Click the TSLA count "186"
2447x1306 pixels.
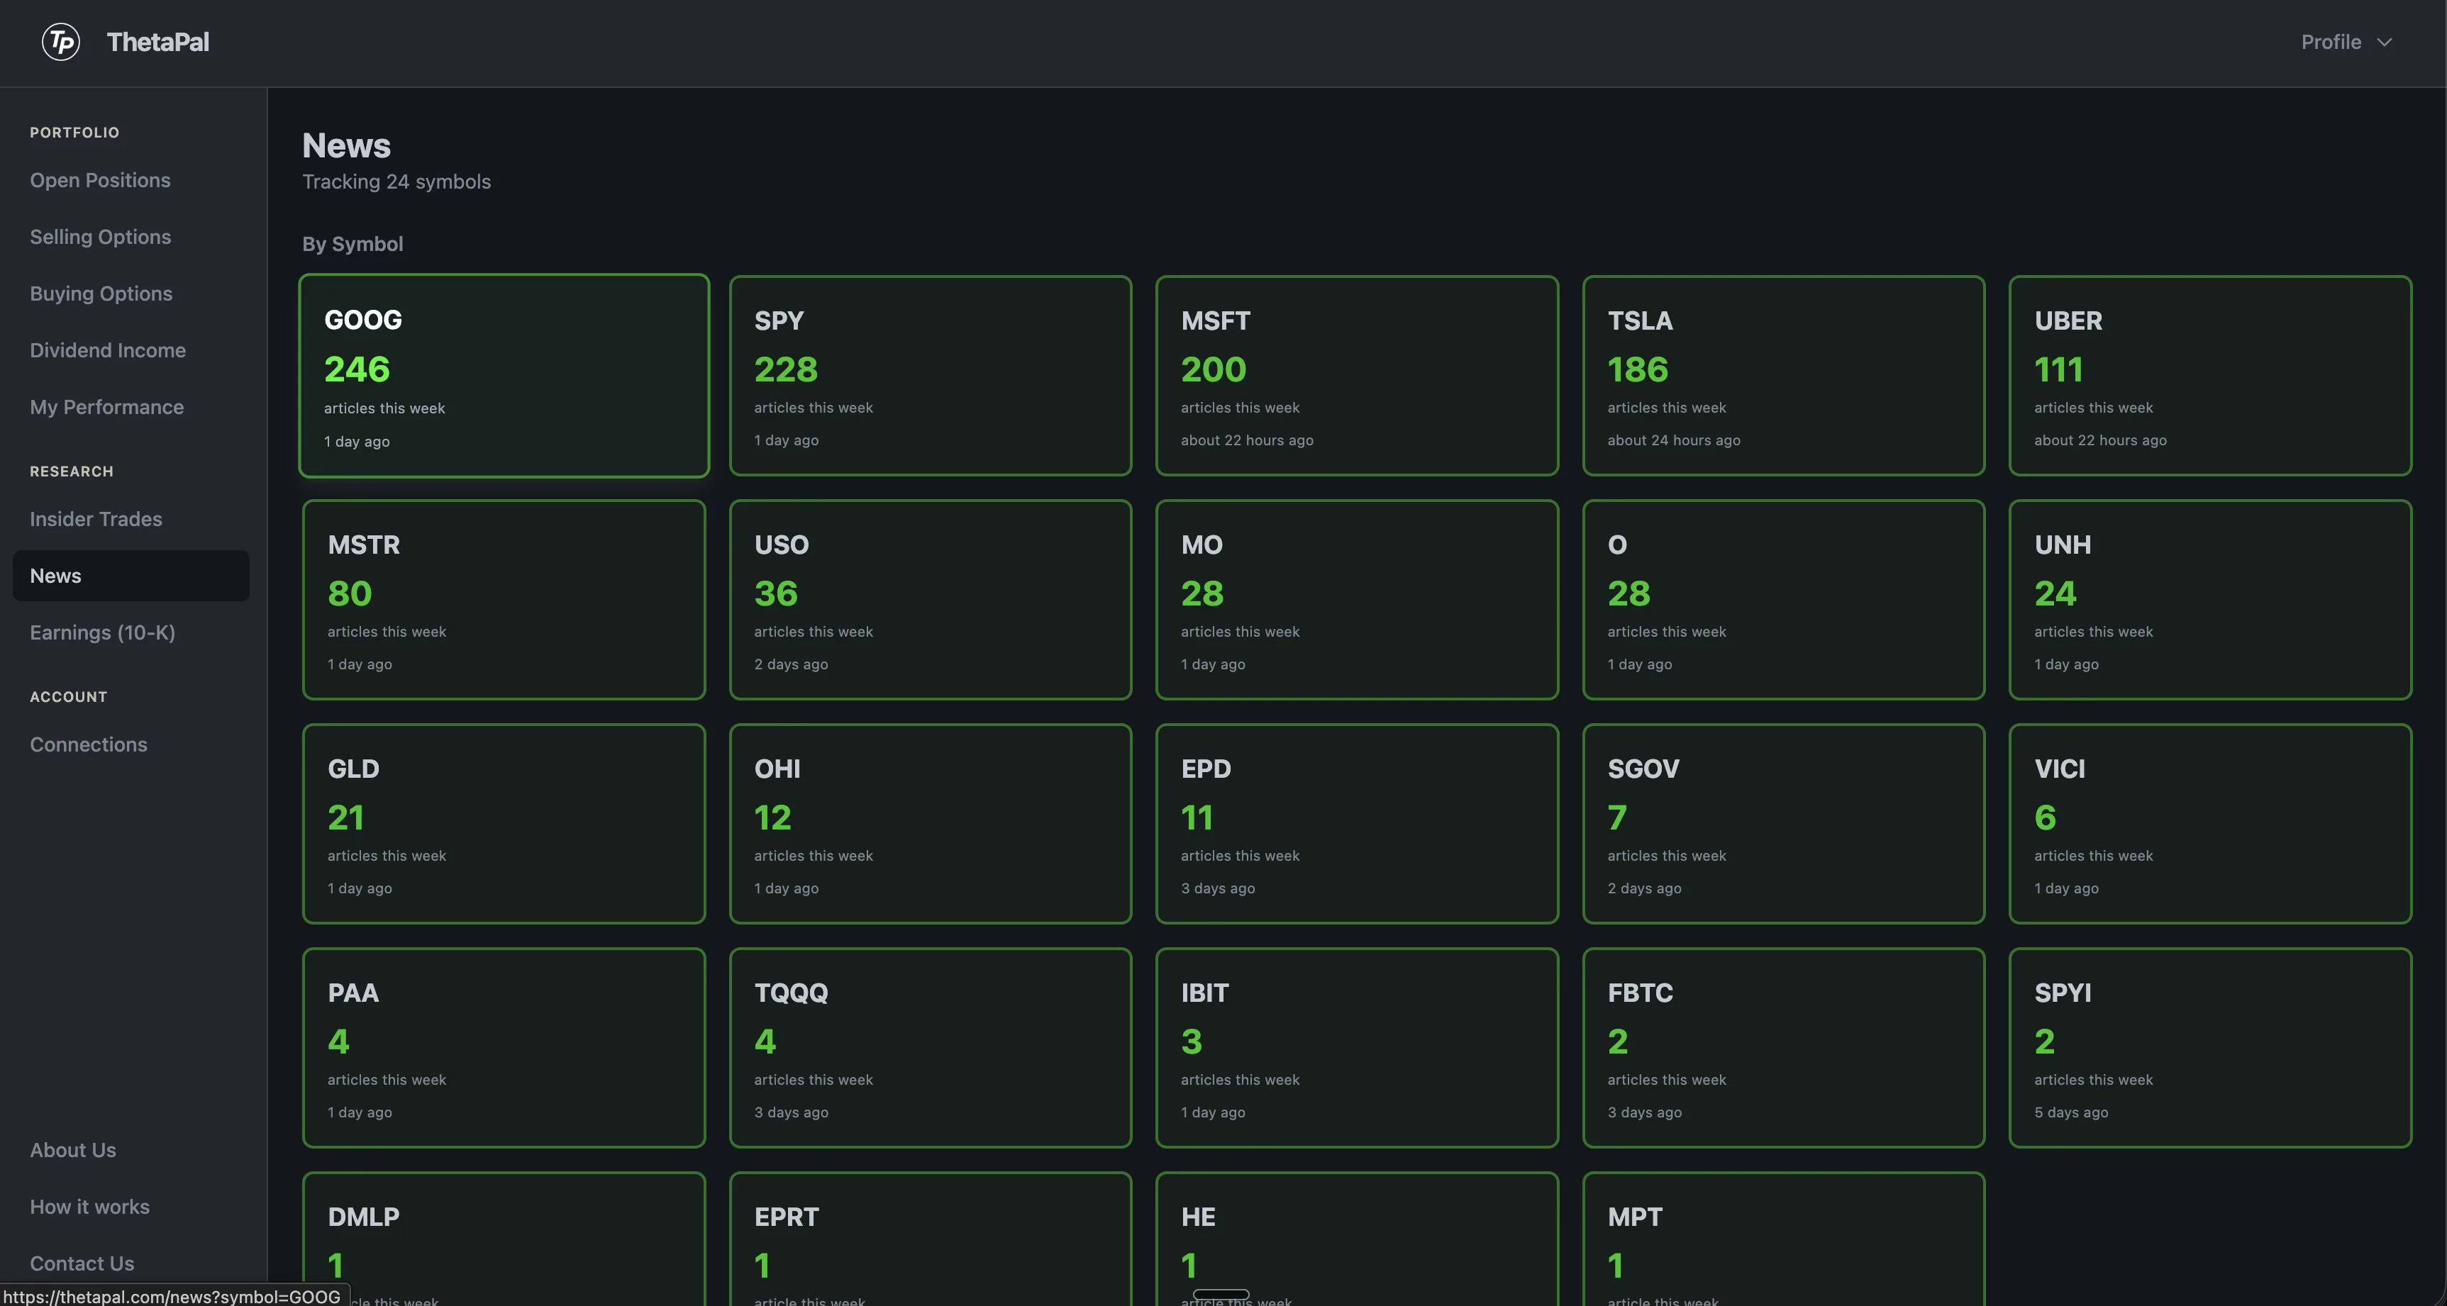1638,369
